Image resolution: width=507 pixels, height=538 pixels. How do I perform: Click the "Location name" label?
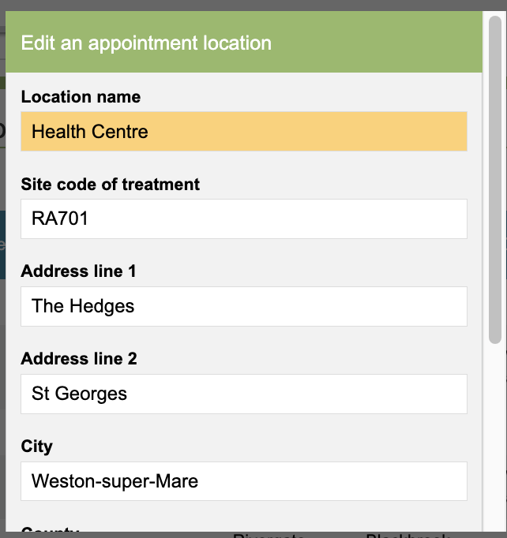[x=81, y=97]
